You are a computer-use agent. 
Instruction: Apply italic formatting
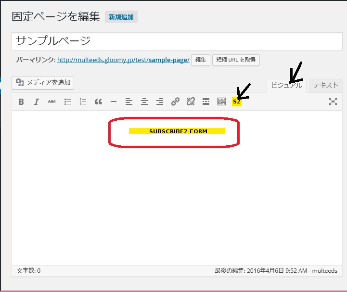(37, 102)
